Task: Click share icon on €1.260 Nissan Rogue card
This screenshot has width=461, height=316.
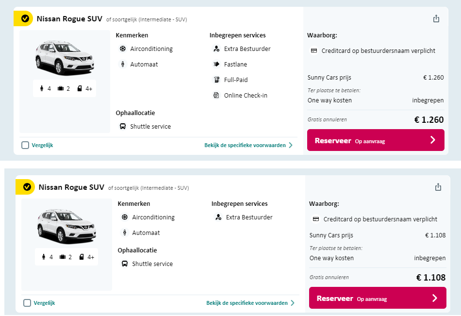Action: point(436,19)
